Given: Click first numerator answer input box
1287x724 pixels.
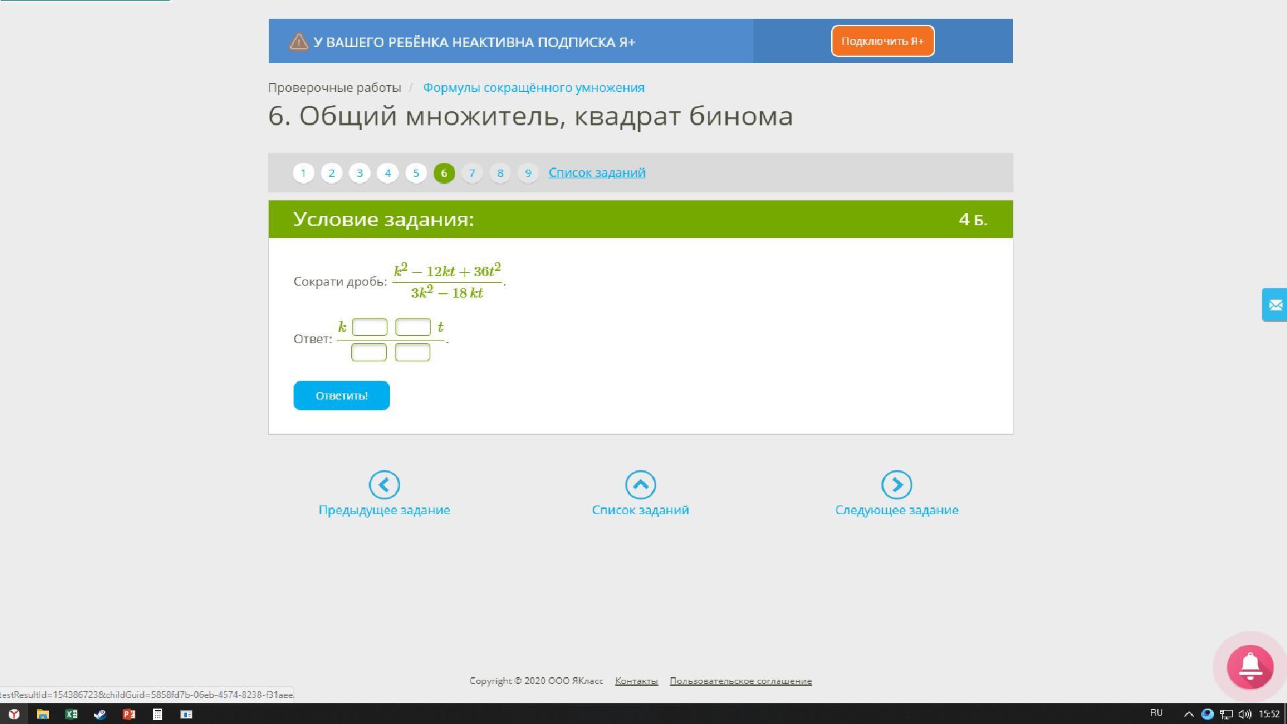Looking at the screenshot, I should pos(369,327).
